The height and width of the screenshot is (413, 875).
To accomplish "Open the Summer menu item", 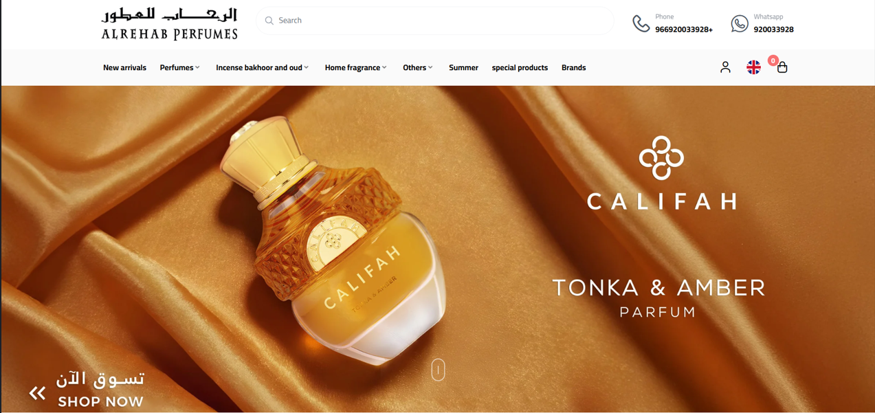I will pos(463,67).
